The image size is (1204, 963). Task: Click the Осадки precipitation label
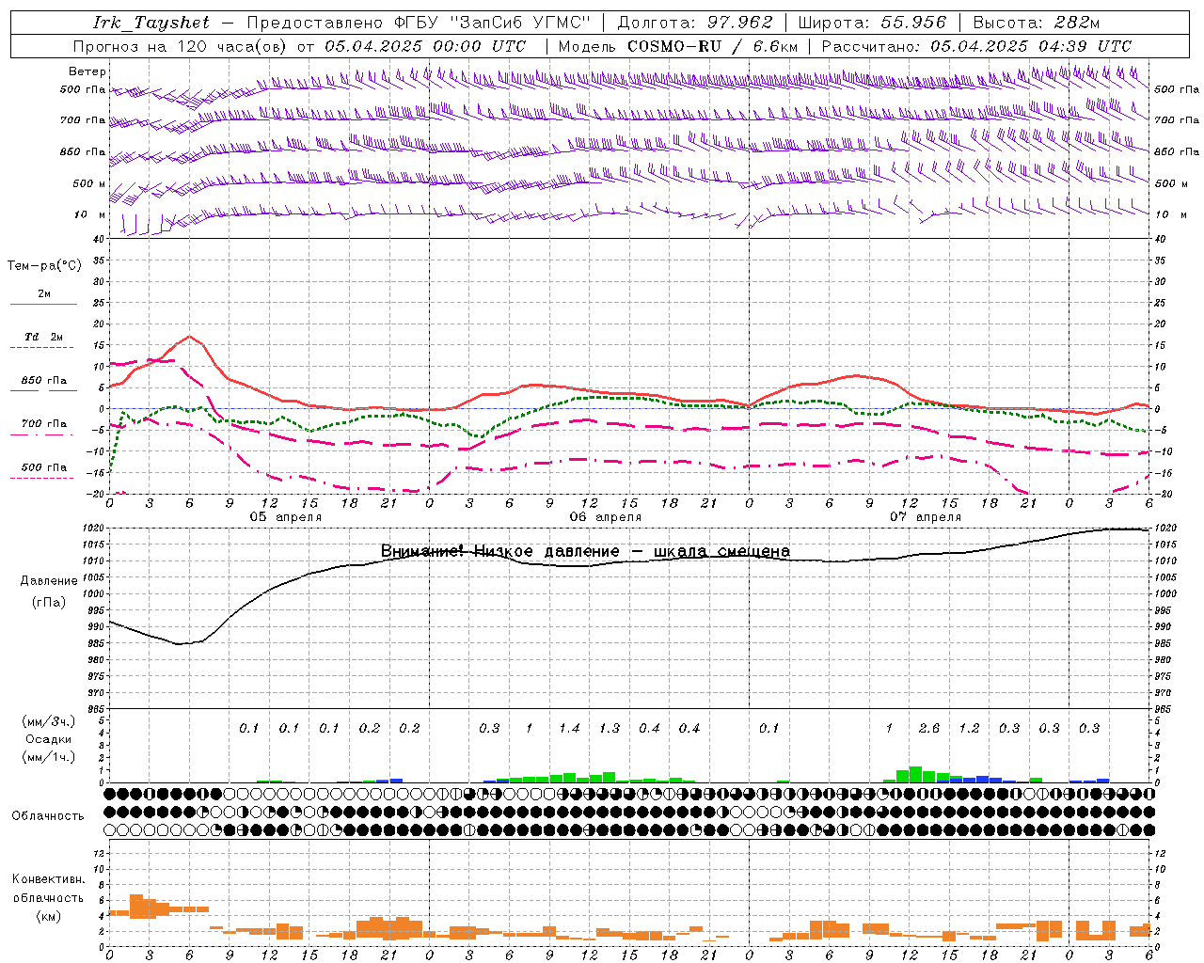pos(48,739)
